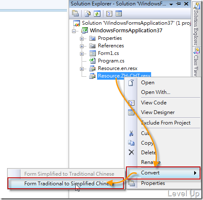Select the Properties folder in the tree
This screenshot has height=200, width=203.
coord(110,38)
